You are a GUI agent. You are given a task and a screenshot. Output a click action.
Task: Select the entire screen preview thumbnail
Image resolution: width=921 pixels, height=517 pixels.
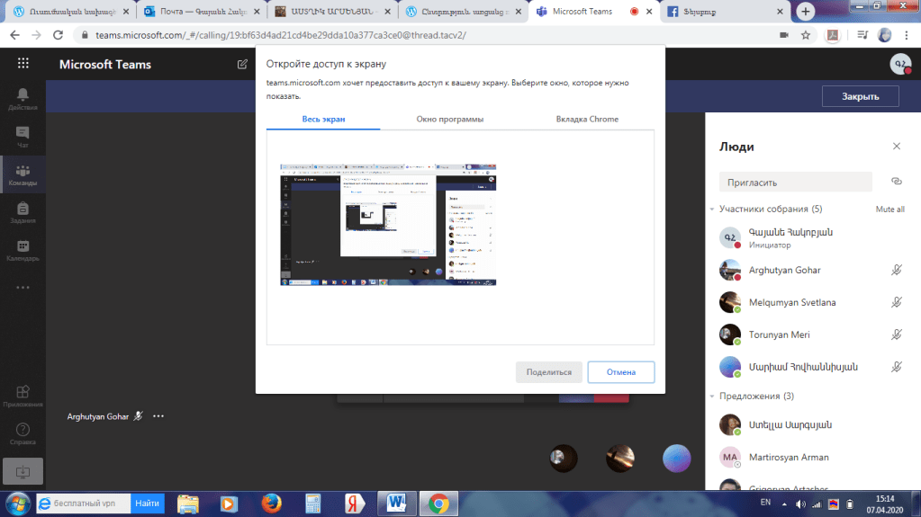click(388, 225)
